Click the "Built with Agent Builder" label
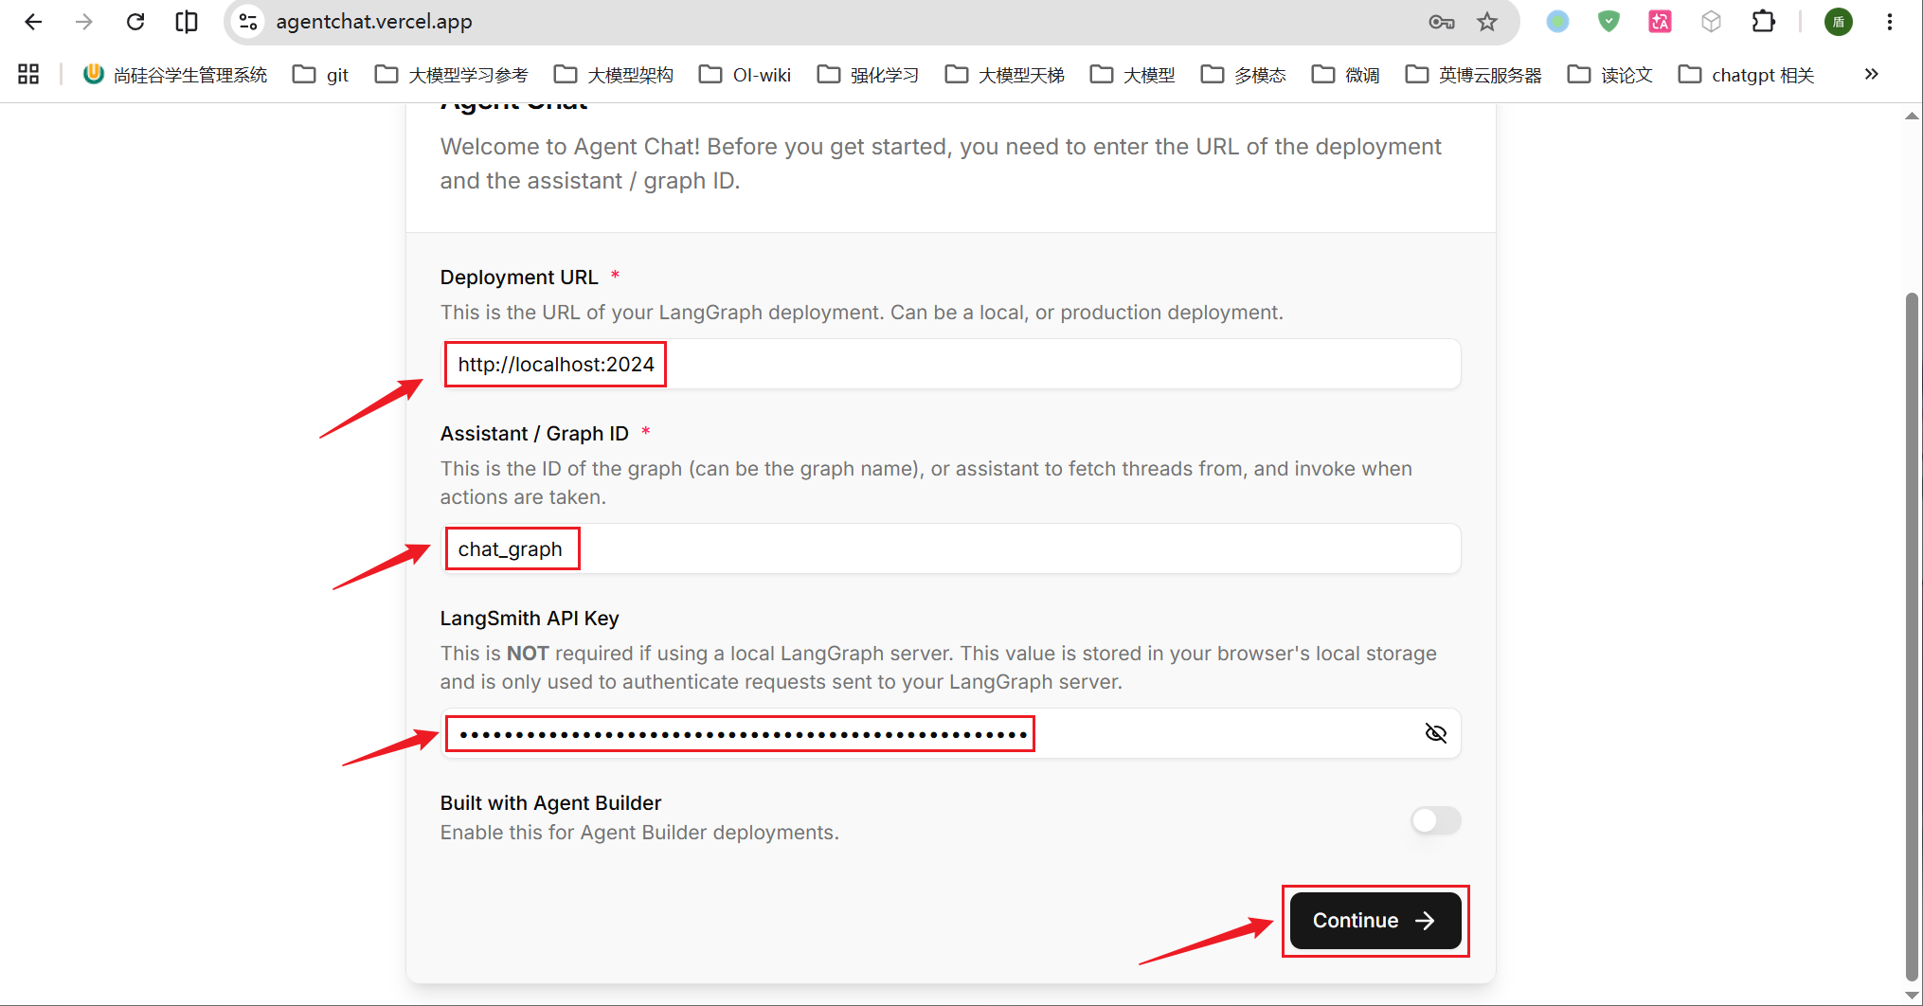The image size is (1923, 1006). pos(550,803)
